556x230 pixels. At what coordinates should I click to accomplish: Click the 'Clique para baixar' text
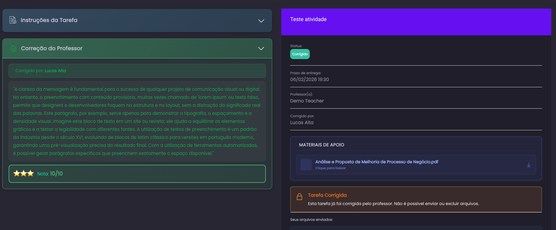(330, 168)
